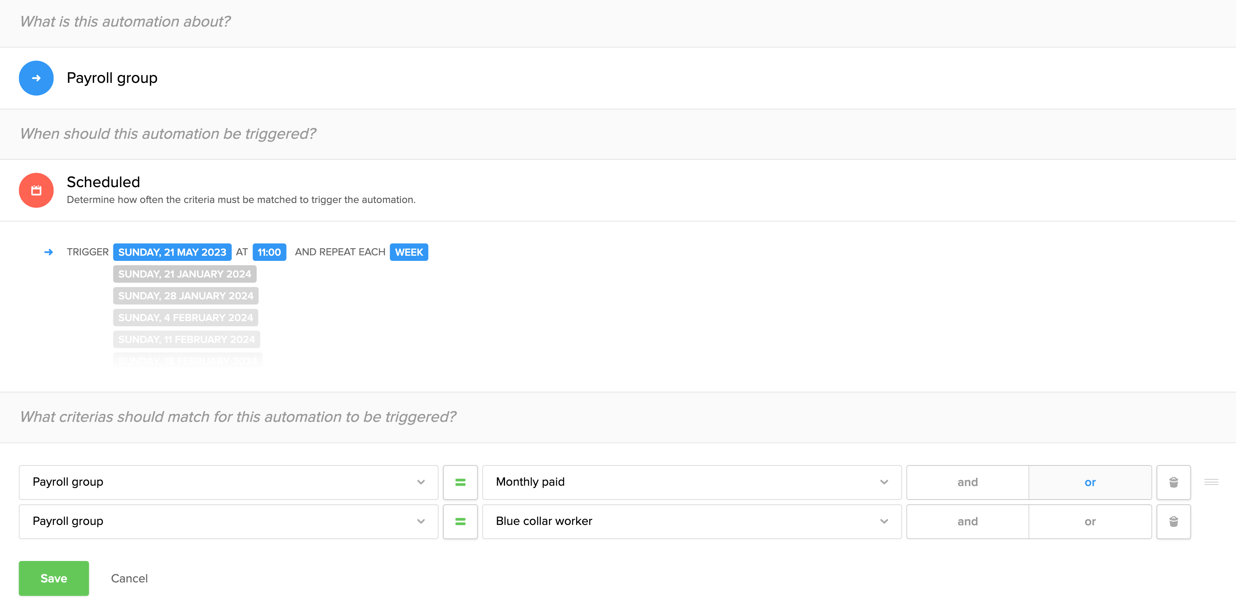Save the automation

pos(54,578)
